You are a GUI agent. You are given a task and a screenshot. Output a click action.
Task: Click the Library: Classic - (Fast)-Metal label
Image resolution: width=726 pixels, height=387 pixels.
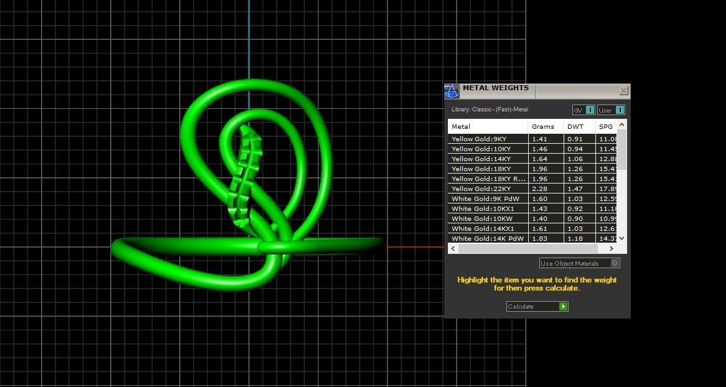pyautogui.click(x=490, y=110)
